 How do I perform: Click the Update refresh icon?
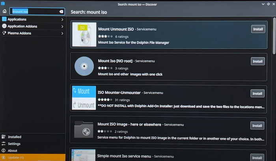coord(4,157)
